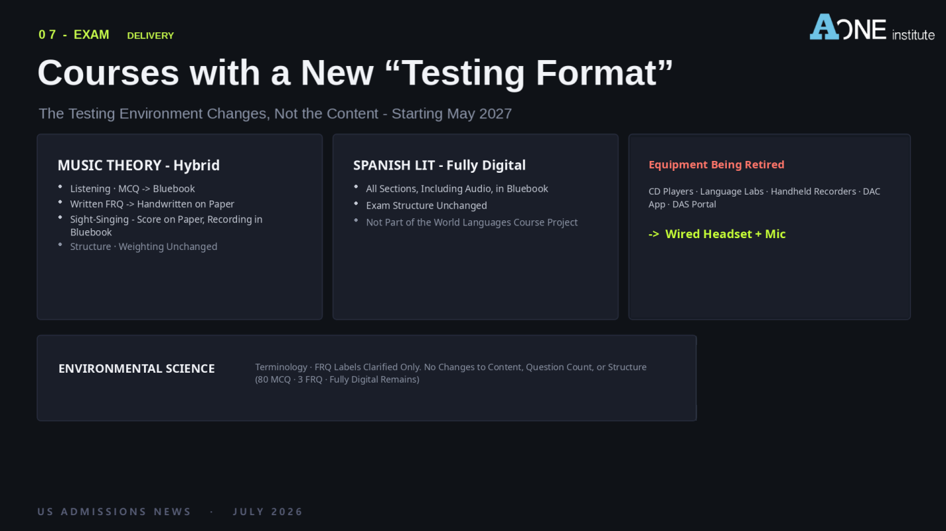
Task: Click the "Written FRQ -> Handwritten on Paper" bullet
Action: coord(152,204)
